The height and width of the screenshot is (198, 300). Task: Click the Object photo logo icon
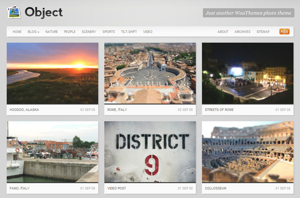pyautogui.click(x=14, y=12)
